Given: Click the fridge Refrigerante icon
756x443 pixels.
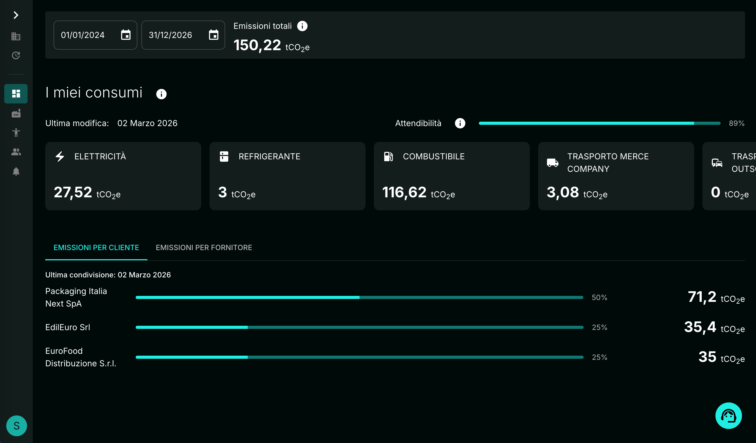Looking at the screenshot, I should point(224,156).
